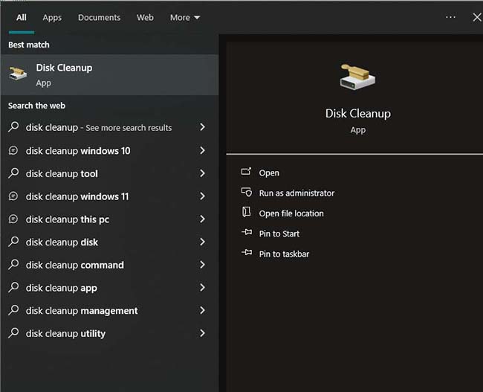Close the search panel with X

pyautogui.click(x=477, y=17)
